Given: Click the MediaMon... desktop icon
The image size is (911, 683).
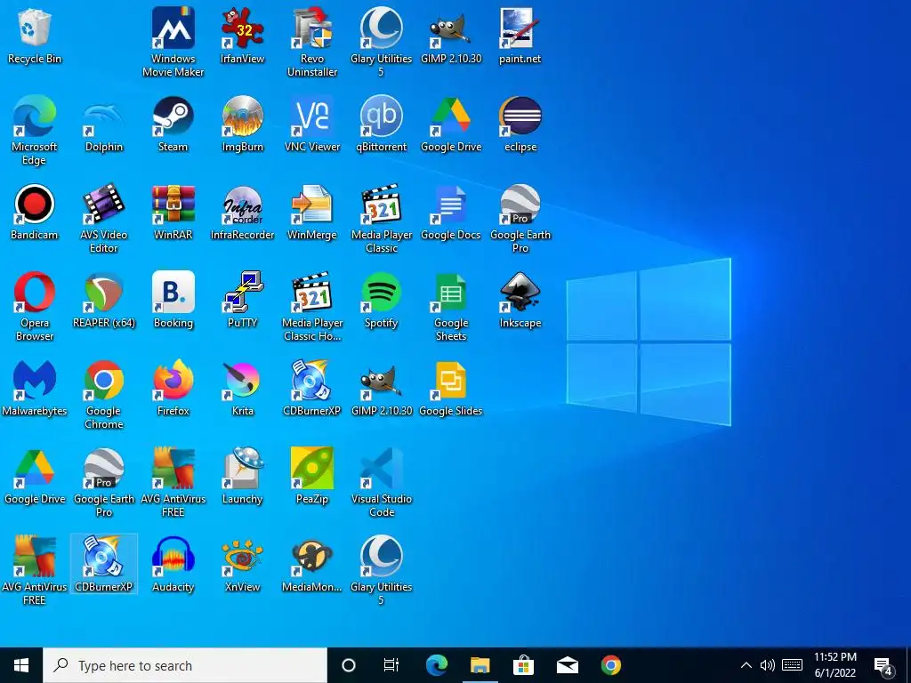Looking at the screenshot, I should point(312,565).
